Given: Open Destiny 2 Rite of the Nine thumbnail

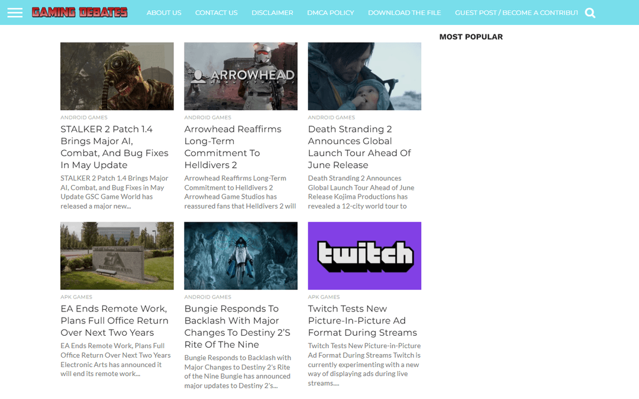Looking at the screenshot, I should [x=241, y=256].
